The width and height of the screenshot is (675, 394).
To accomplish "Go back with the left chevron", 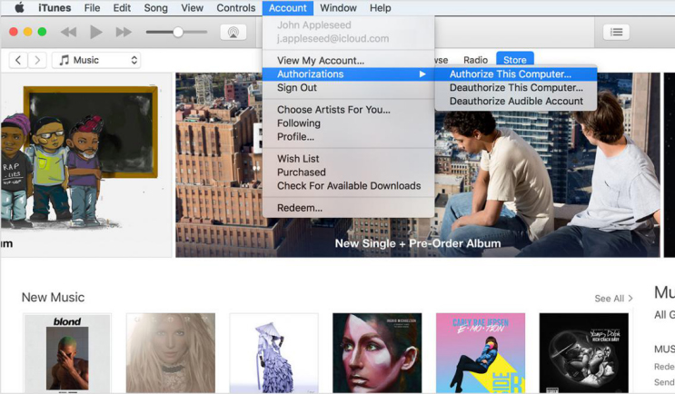I will [x=18, y=60].
